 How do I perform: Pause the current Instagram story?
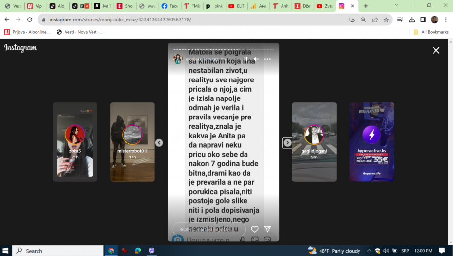pos(245,59)
